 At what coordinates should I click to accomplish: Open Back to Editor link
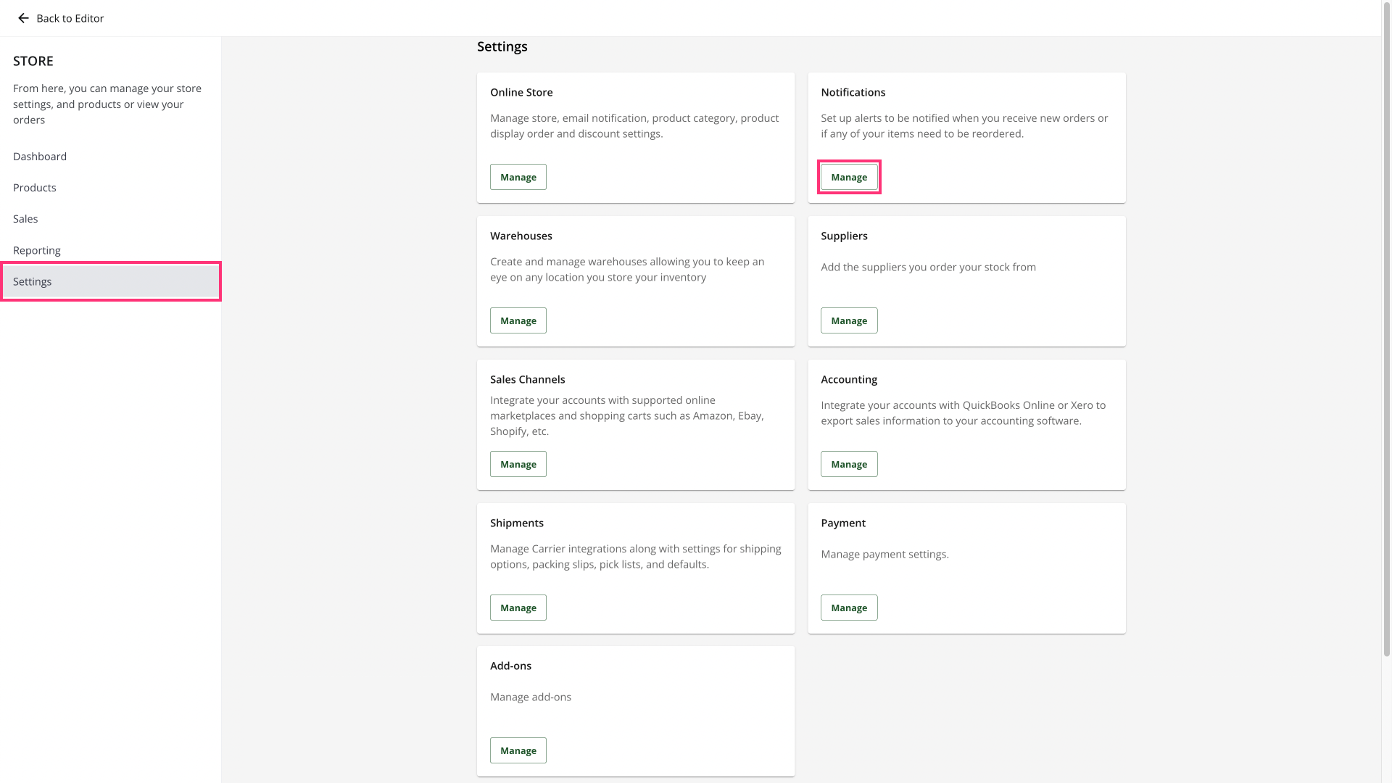pyautogui.click(x=70, y=18)
